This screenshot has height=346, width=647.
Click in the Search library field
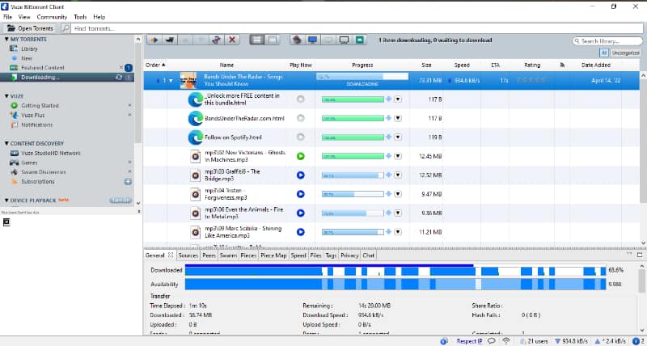point(607,41)
